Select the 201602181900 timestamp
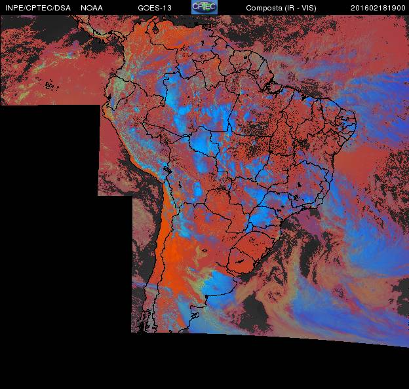409x389 pixels. [378, 8]
